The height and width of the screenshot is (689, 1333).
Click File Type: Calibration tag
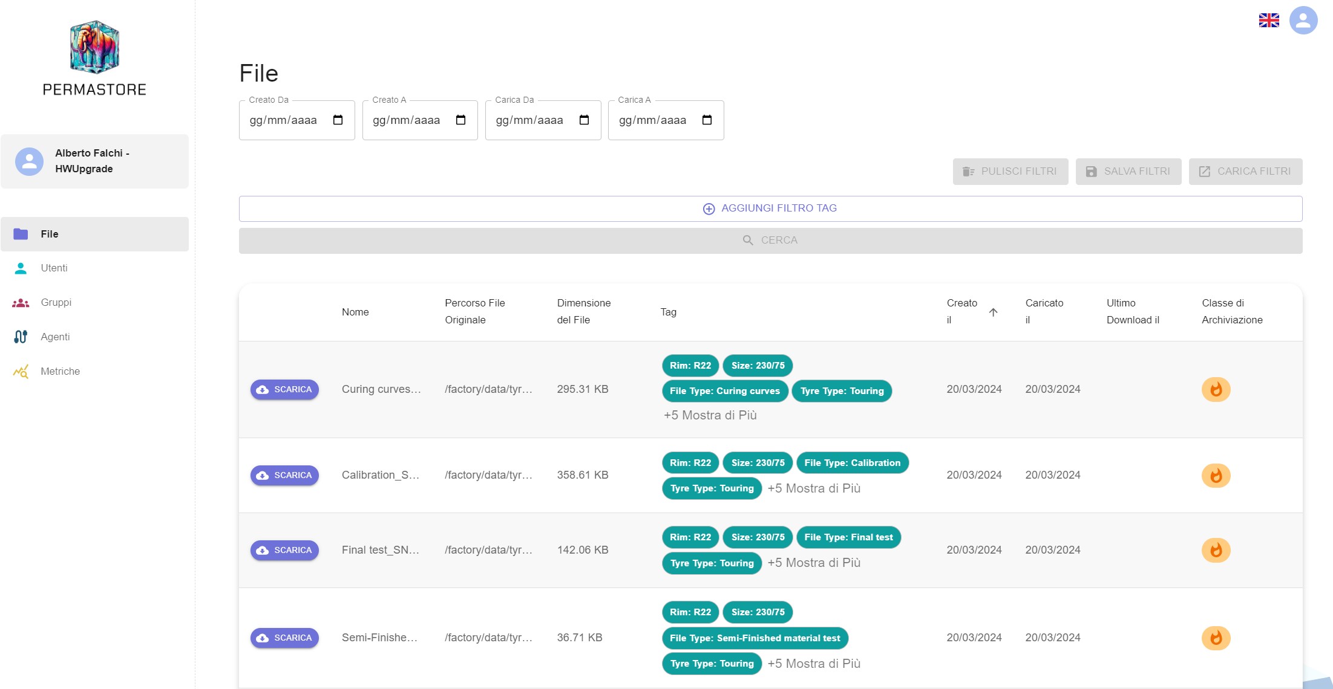click(852, 463)
